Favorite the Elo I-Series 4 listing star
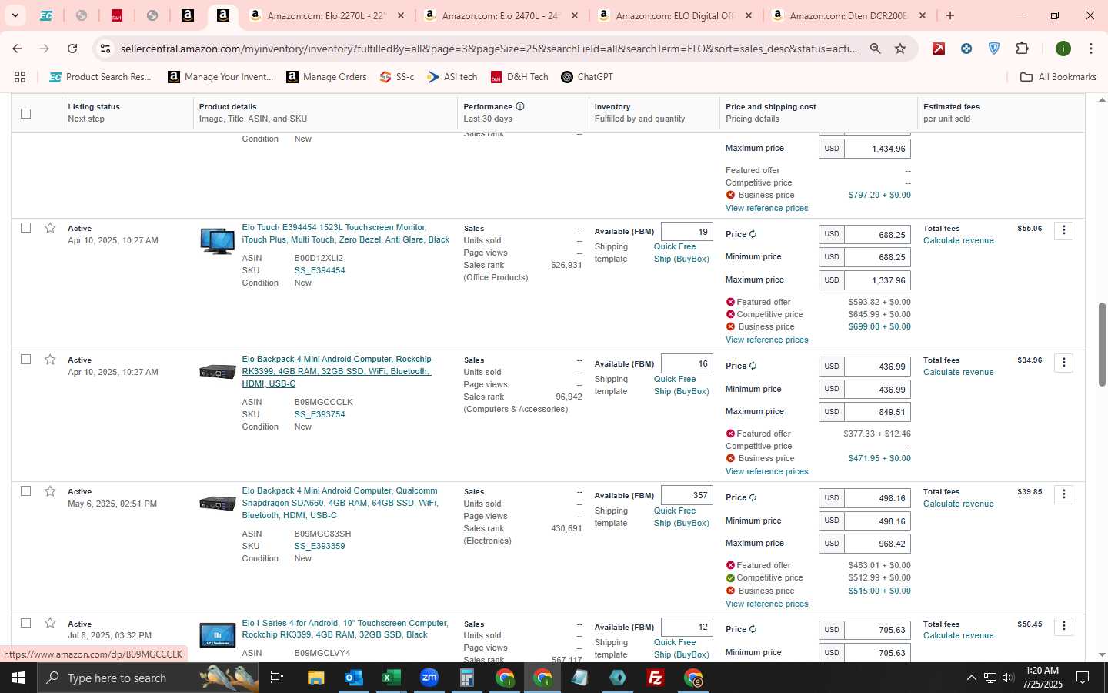The image size is (1108, 693). click(x=50, y=623)
